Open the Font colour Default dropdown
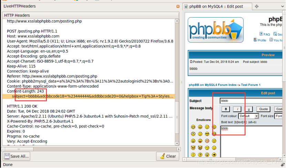286x168 pixels. pyautogui.click(x=248, y=116)
